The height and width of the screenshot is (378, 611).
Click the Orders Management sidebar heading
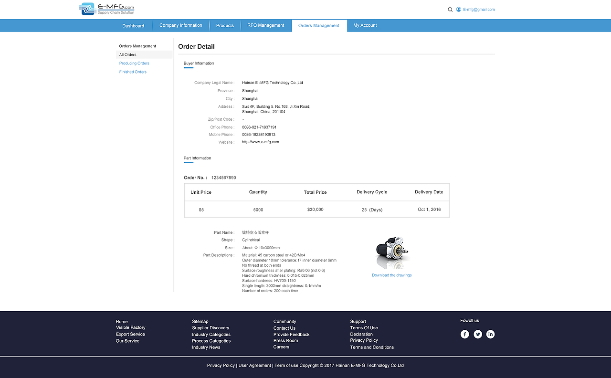click(138, 46)
